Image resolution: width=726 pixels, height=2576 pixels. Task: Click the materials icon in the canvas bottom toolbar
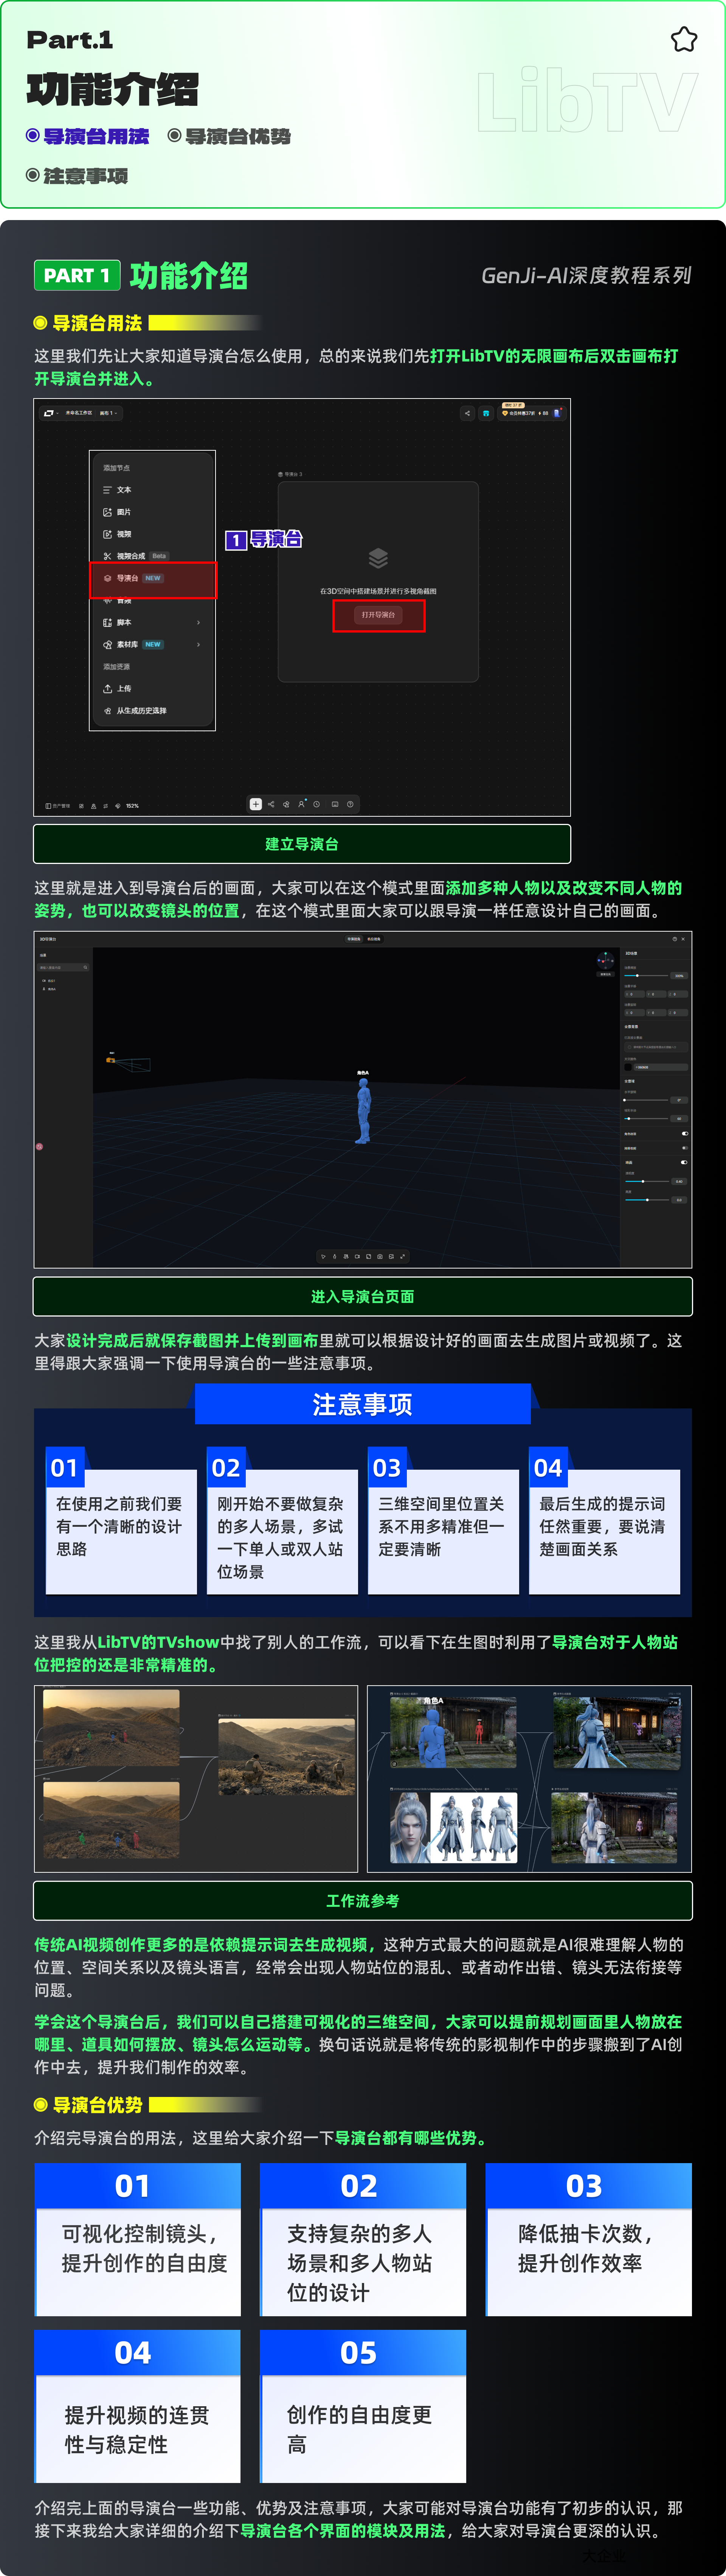pyautogui.click(x=286, y=804)
